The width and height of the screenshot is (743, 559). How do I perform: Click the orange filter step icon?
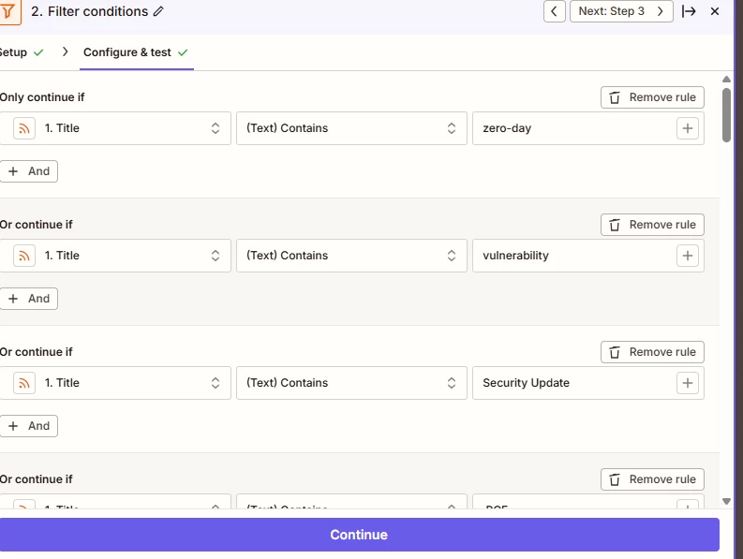tap(9, 11)
